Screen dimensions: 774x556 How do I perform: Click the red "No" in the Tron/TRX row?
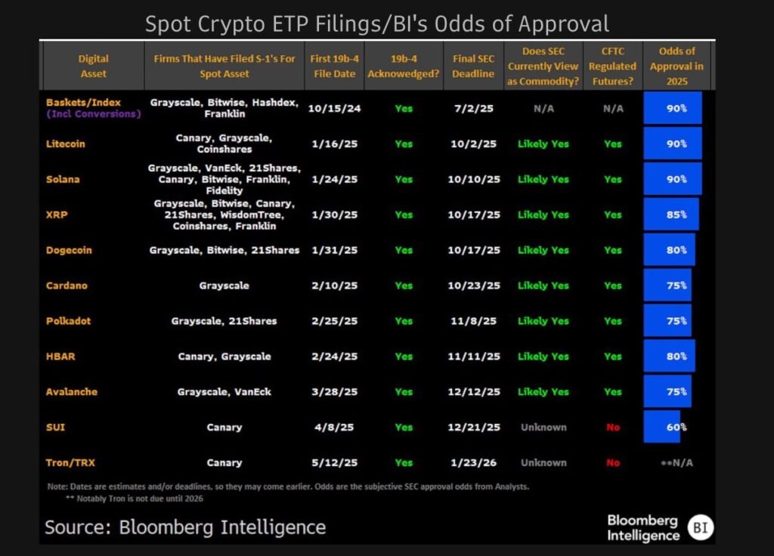point(612,462)
